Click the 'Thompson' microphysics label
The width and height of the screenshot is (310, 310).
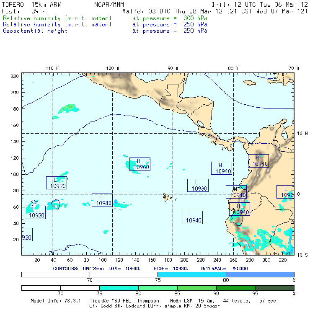click(148, 301)
